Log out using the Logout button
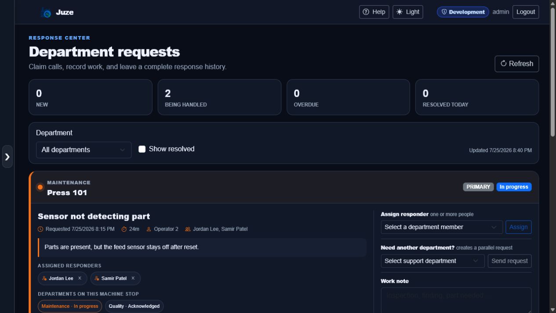 pyautogui.click(x=526, y=12)
